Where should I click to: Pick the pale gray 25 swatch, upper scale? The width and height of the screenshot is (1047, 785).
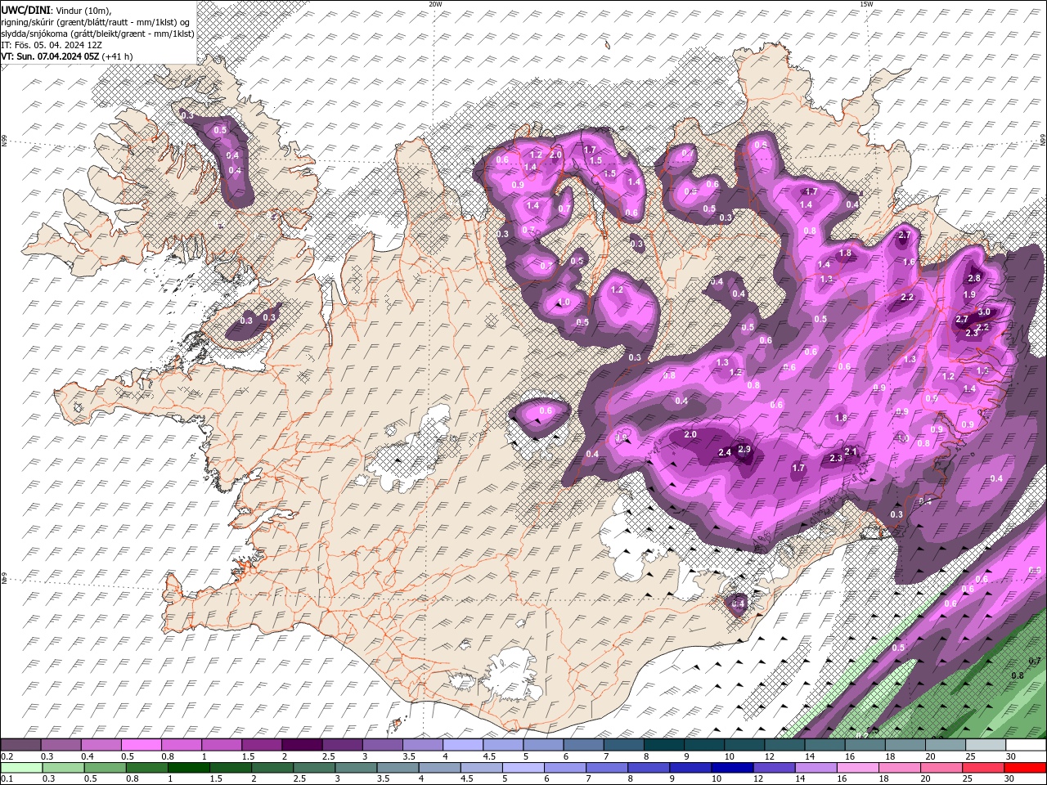(x=985, y=745)
